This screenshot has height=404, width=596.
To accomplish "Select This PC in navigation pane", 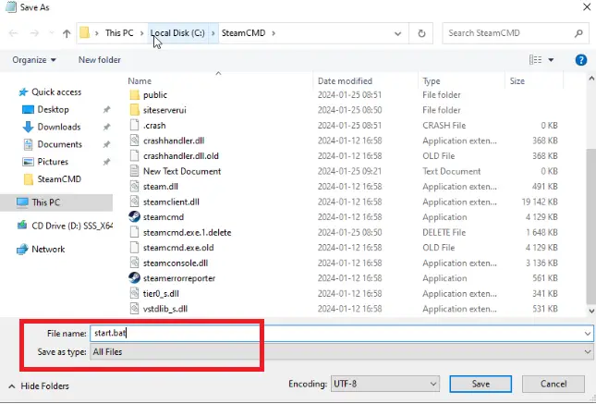I will coord(56,202).
